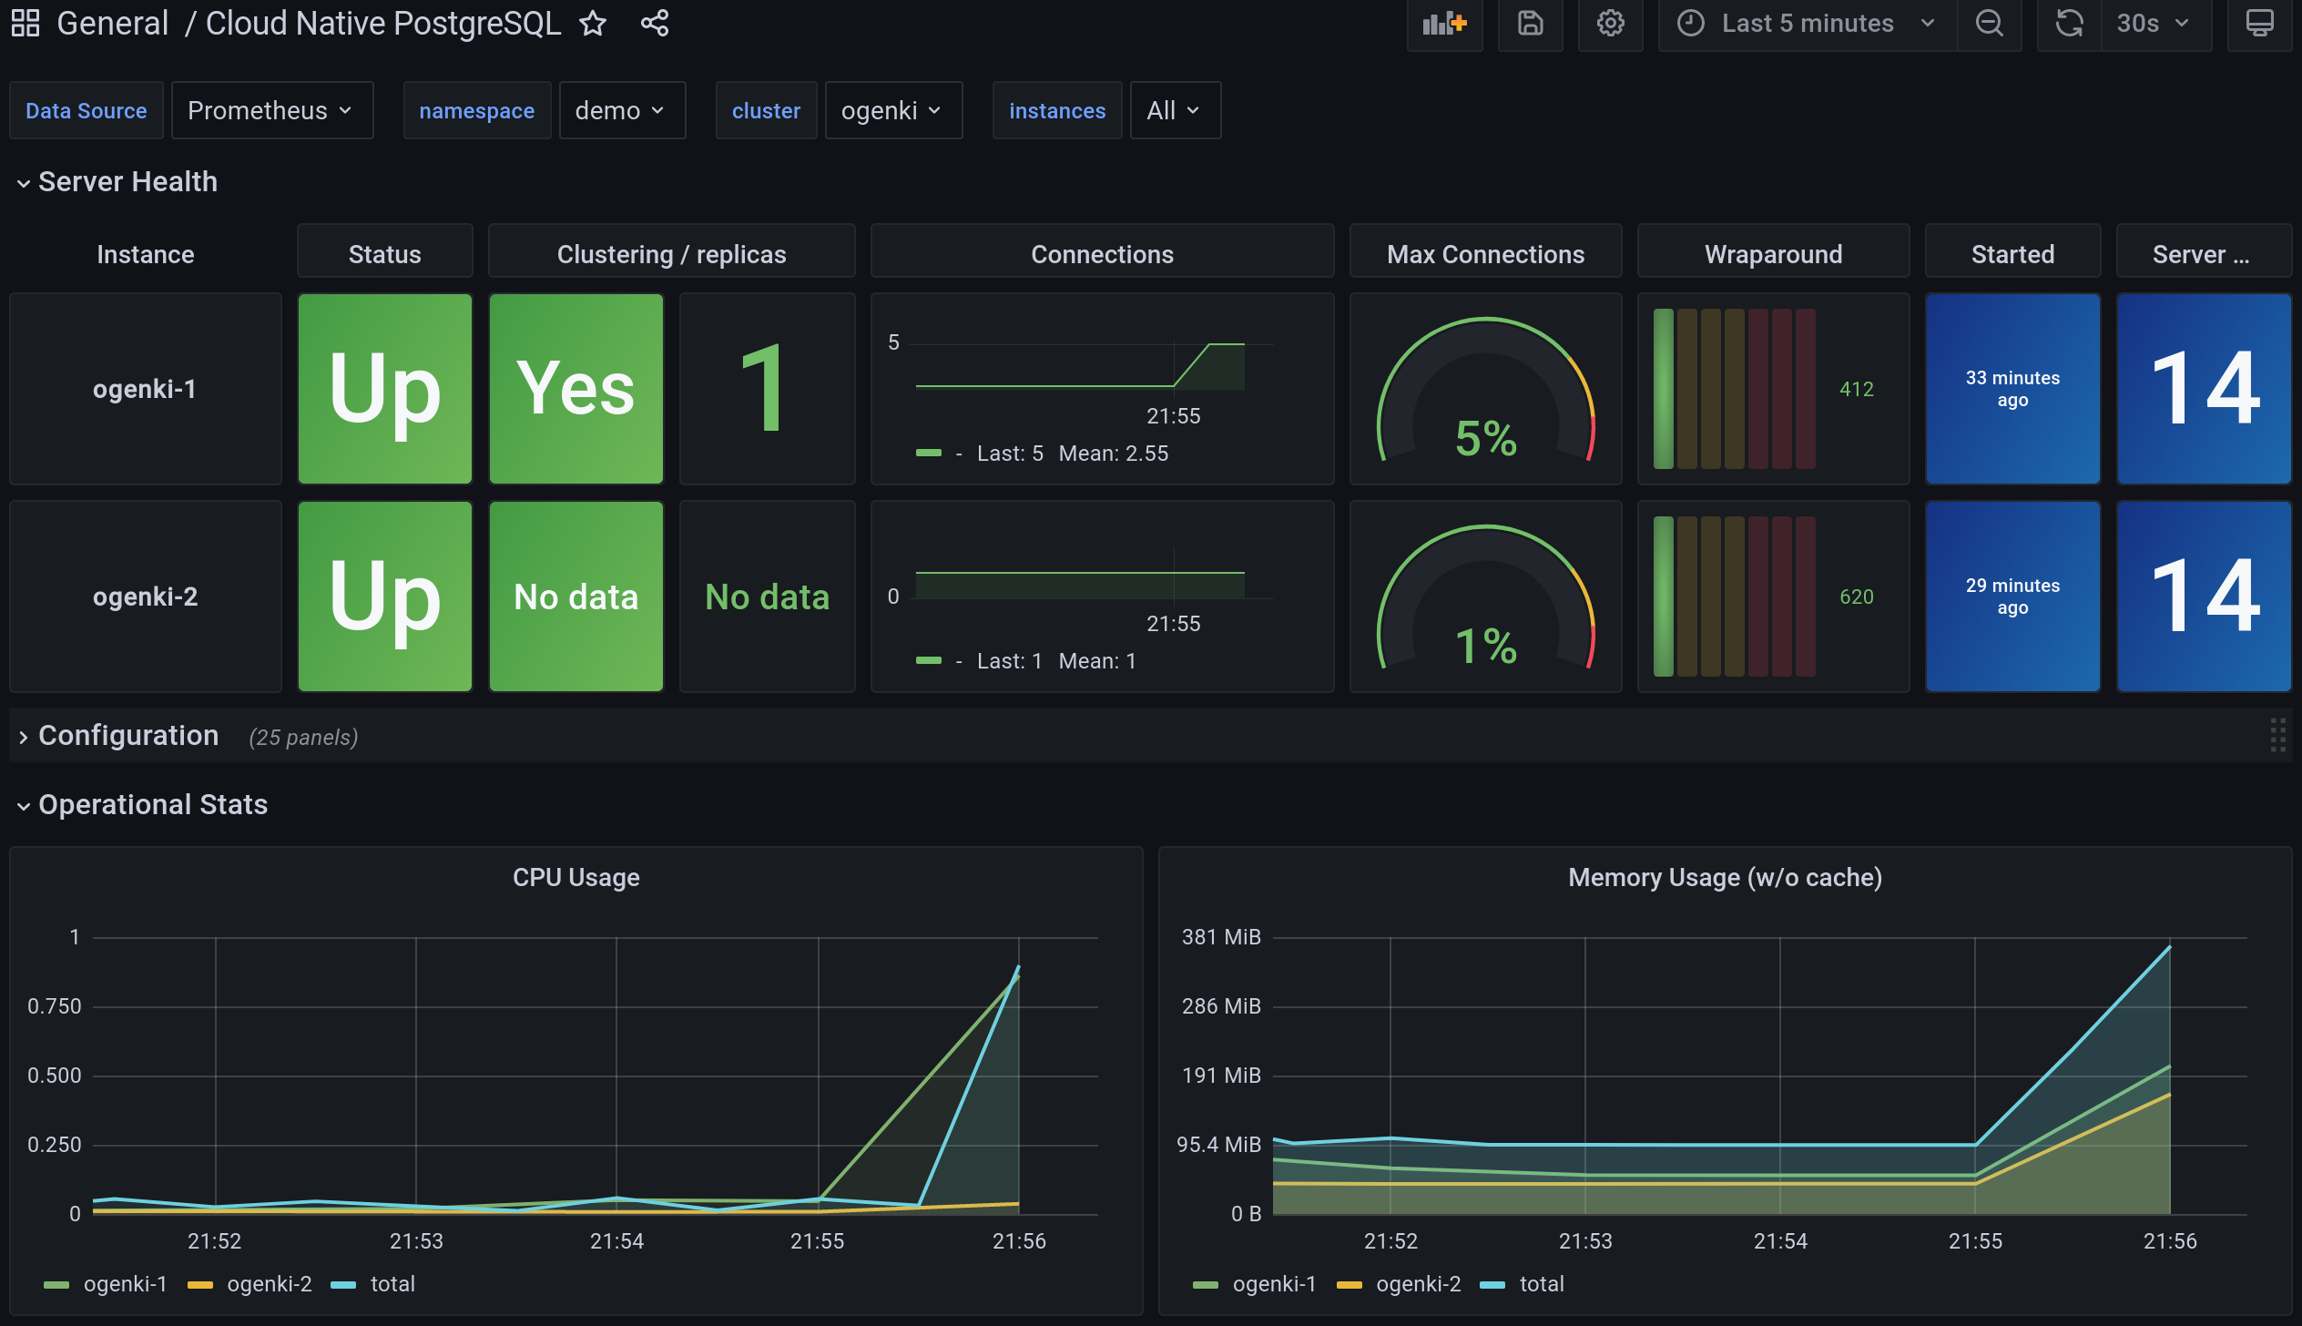This screenshot has width=2302, height=1326.
Task: Click the replicas count 1 panel
Action: point(767,389)
